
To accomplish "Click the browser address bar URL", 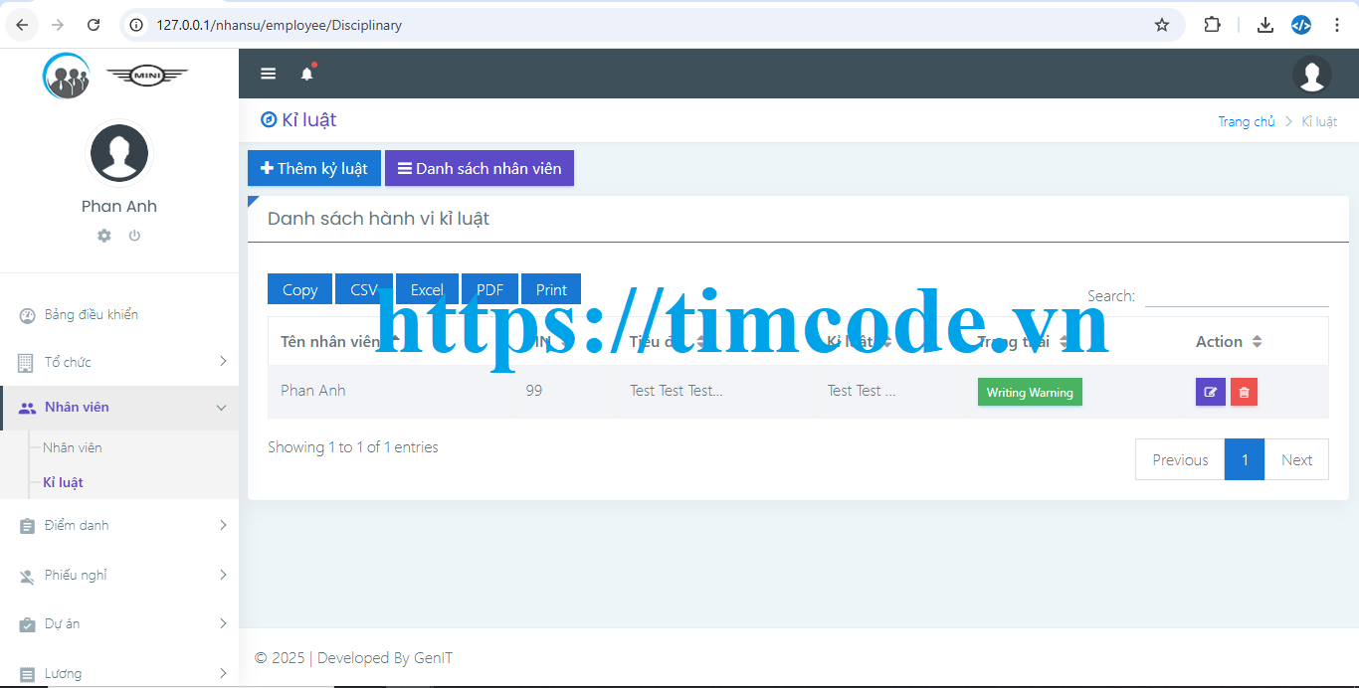I will (x=280, y=25).
